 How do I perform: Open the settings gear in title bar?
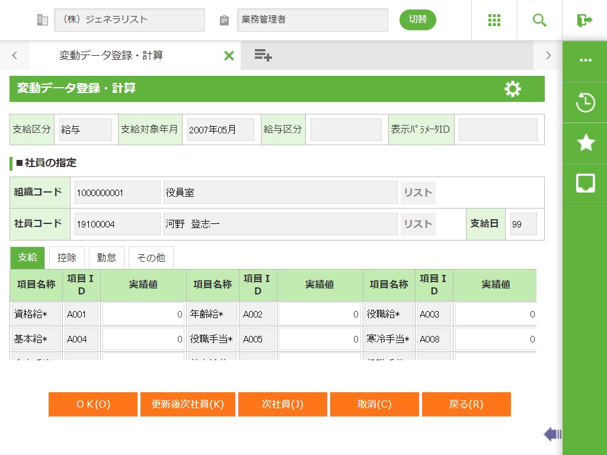(512, 89)
